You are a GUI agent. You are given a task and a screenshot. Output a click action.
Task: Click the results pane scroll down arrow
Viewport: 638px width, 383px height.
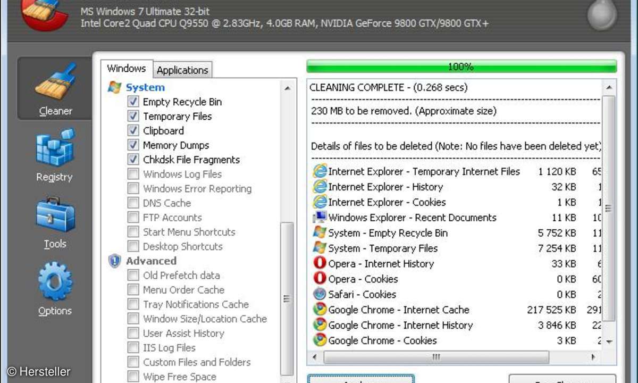point(609,342)
